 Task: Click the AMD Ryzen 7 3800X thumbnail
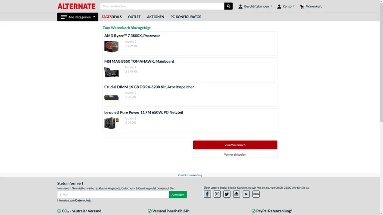[112, 46]
